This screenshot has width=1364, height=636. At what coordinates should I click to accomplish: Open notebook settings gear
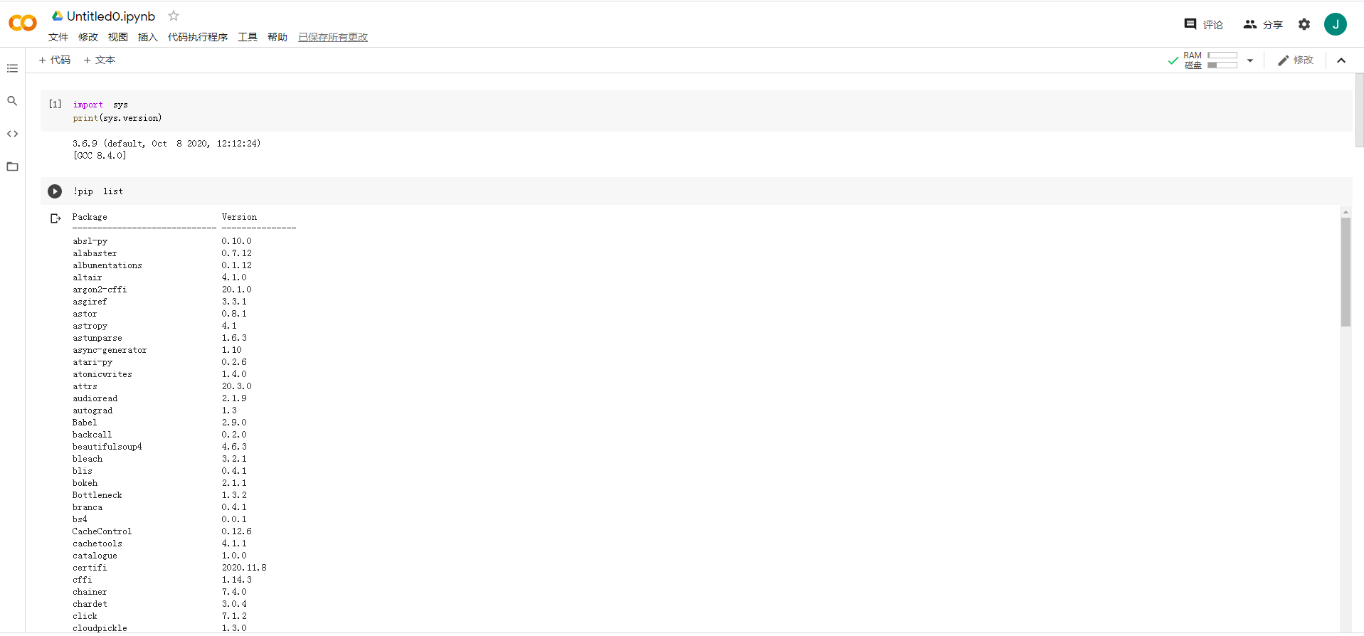tap(1304, 23)
